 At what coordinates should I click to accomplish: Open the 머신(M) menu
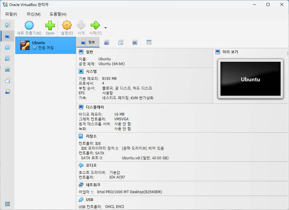point(34,14)
